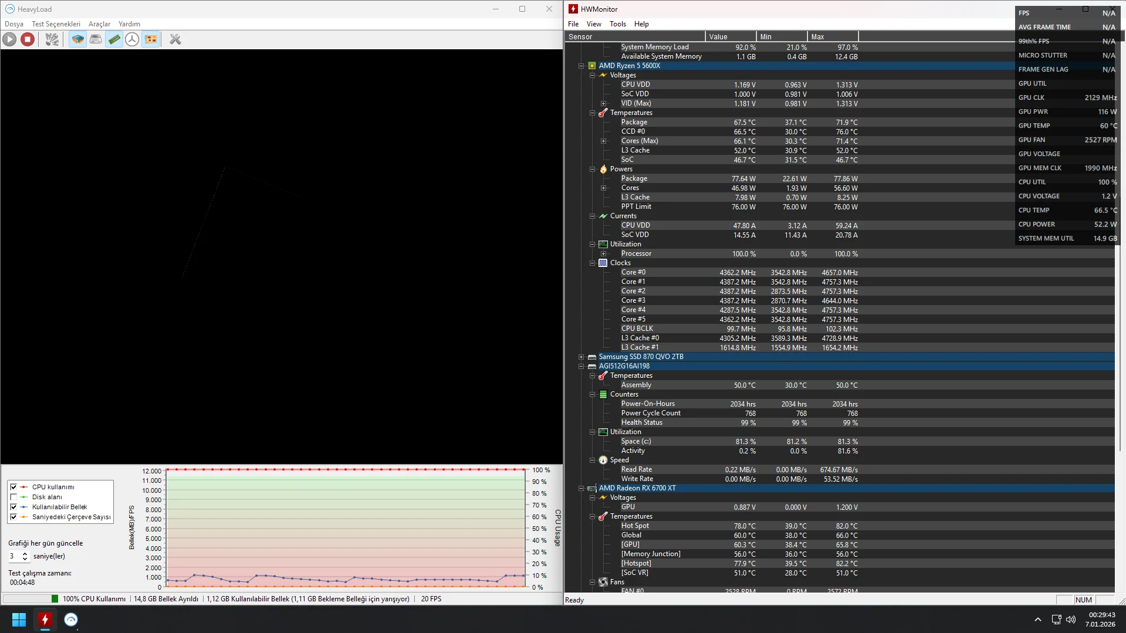Open the Yardım menu
This screenshot has height=633, width=1126.
(x=129, y=24)
